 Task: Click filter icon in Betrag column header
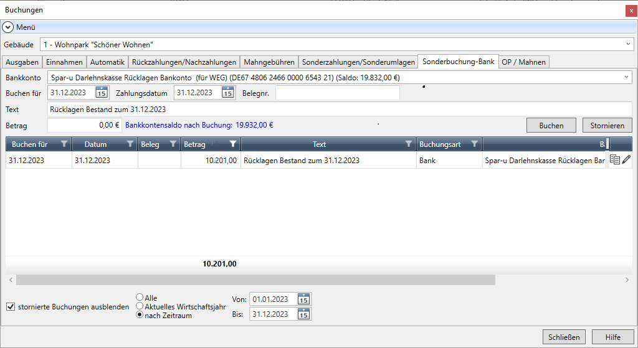tap(232, 144)
